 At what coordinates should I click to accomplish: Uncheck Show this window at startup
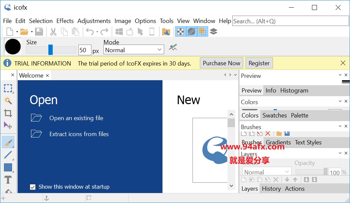click(x=33, y=187)
